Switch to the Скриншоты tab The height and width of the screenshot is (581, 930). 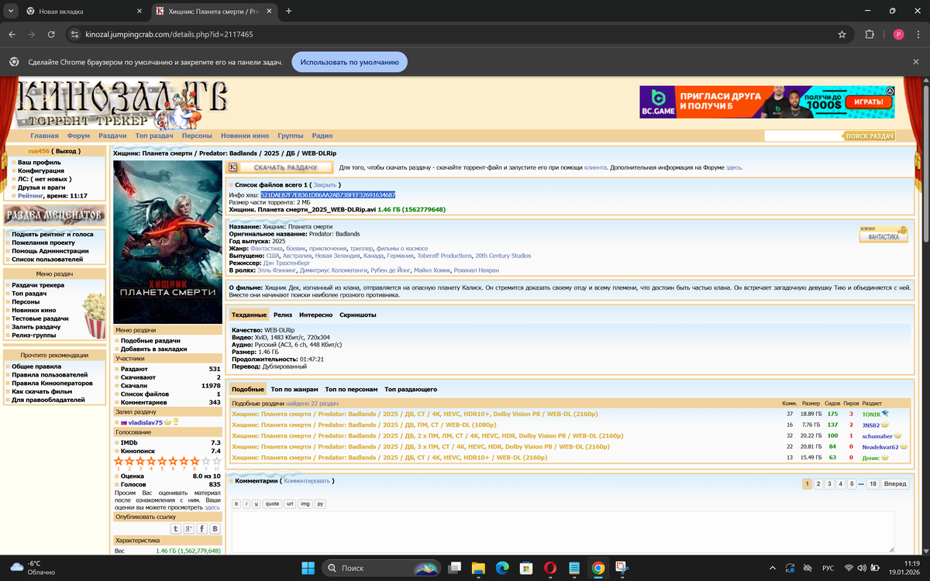358,315
